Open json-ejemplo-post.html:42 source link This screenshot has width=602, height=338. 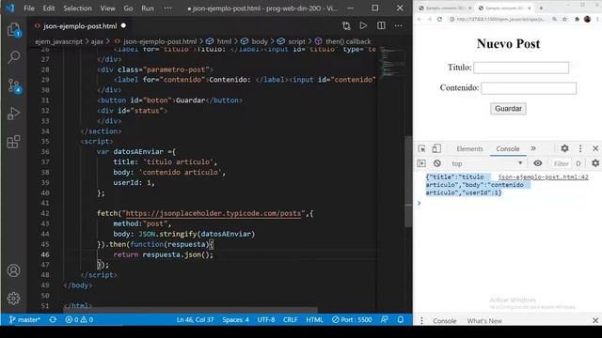pos(543,177)
